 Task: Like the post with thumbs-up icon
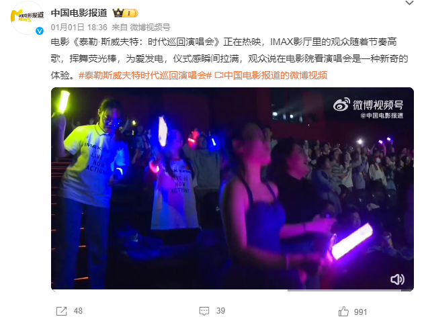(x=343, y=312)
